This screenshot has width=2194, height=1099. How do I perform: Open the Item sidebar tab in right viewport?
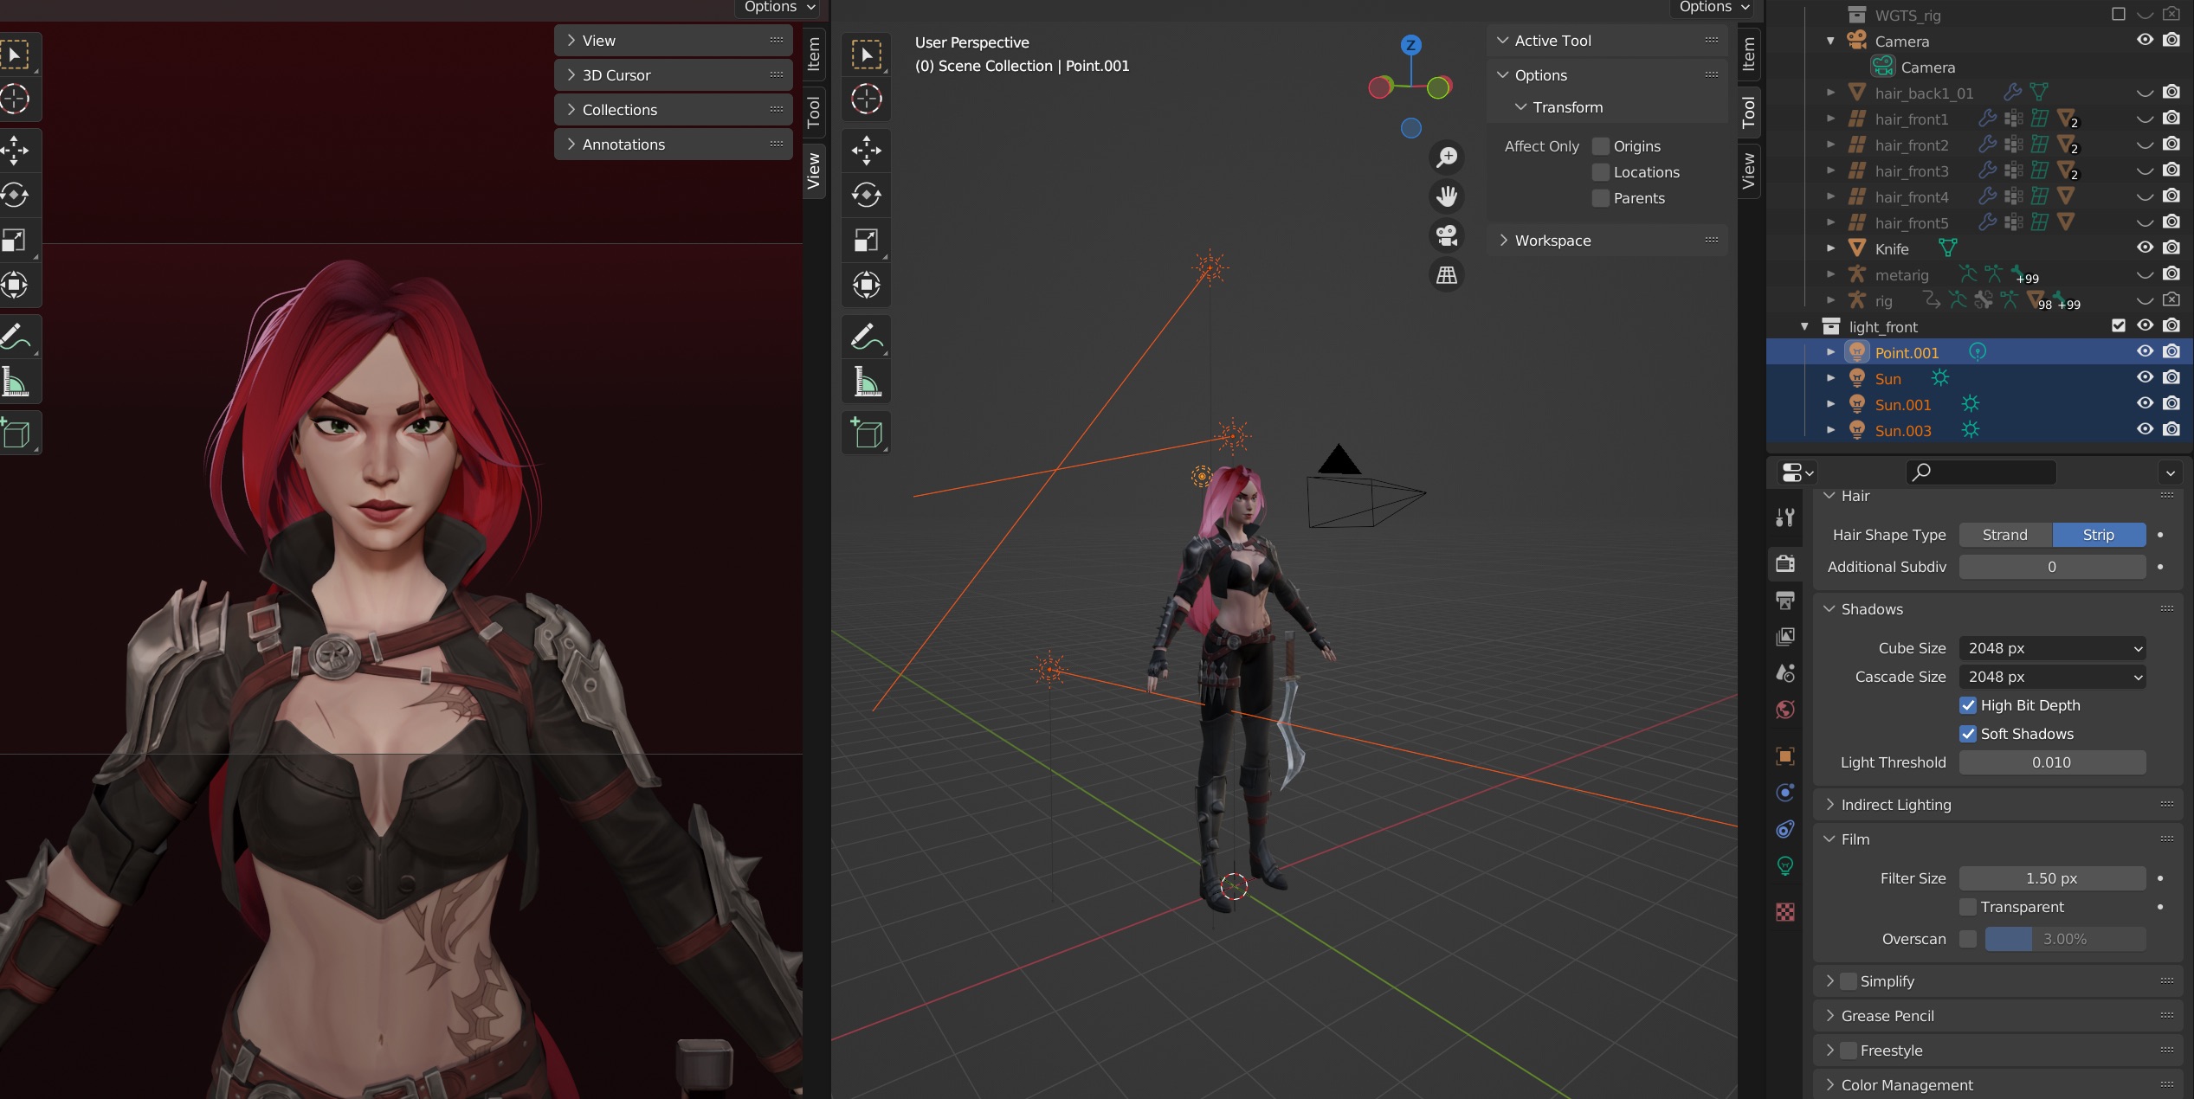click(1748, 55)
